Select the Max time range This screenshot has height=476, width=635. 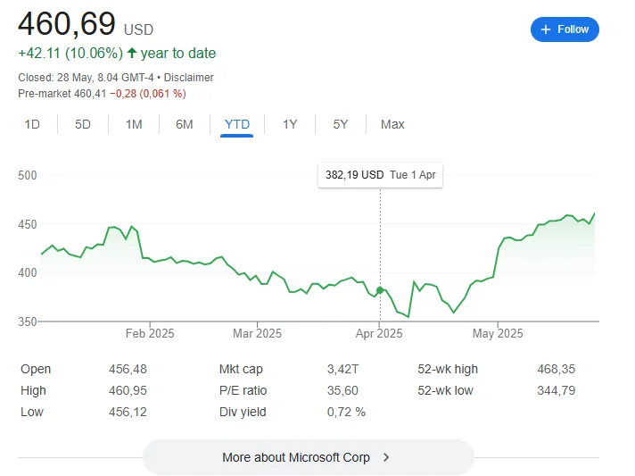(x=392, y=124)
